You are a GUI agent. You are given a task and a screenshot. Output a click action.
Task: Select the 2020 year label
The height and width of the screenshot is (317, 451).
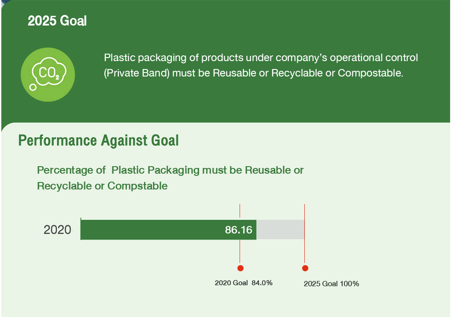(x=57, y=230)
